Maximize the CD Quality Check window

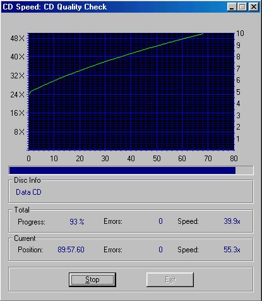(242, 7)
